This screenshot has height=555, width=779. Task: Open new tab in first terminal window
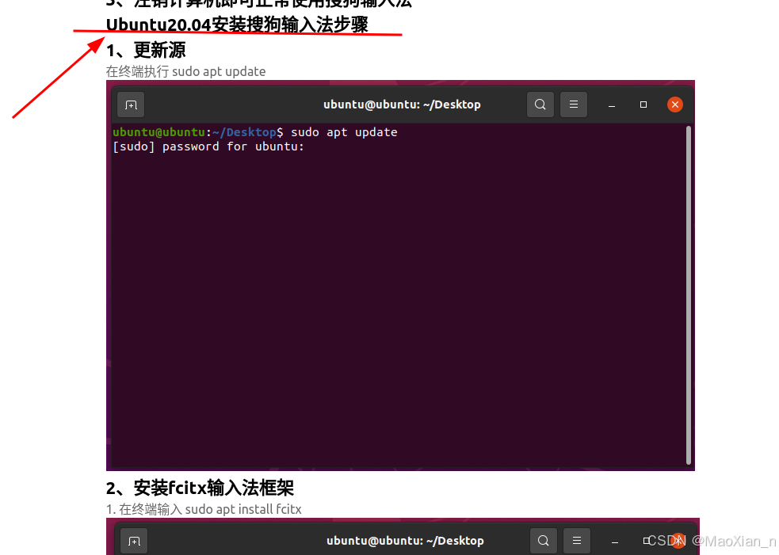click(131, 105)
